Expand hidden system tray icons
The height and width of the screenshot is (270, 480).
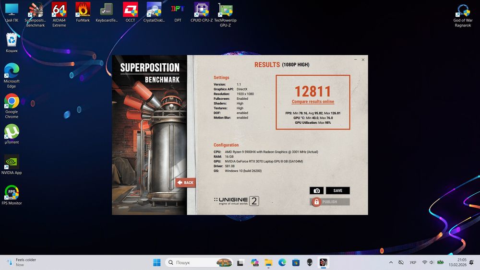coord(391,262)
